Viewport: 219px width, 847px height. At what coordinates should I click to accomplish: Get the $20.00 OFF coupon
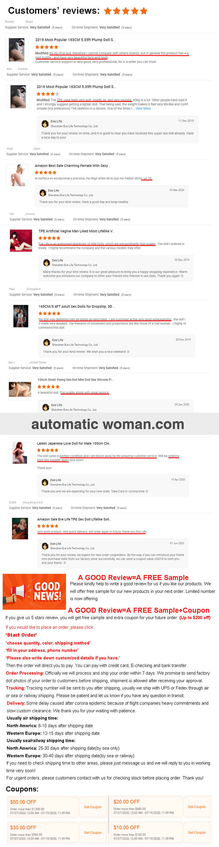click(197, 807)
